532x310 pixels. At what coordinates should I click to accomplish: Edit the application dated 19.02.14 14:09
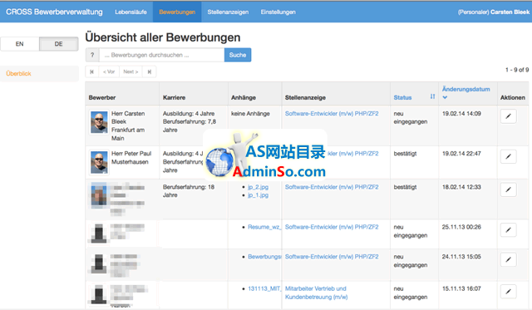click(x=508, y=116)
